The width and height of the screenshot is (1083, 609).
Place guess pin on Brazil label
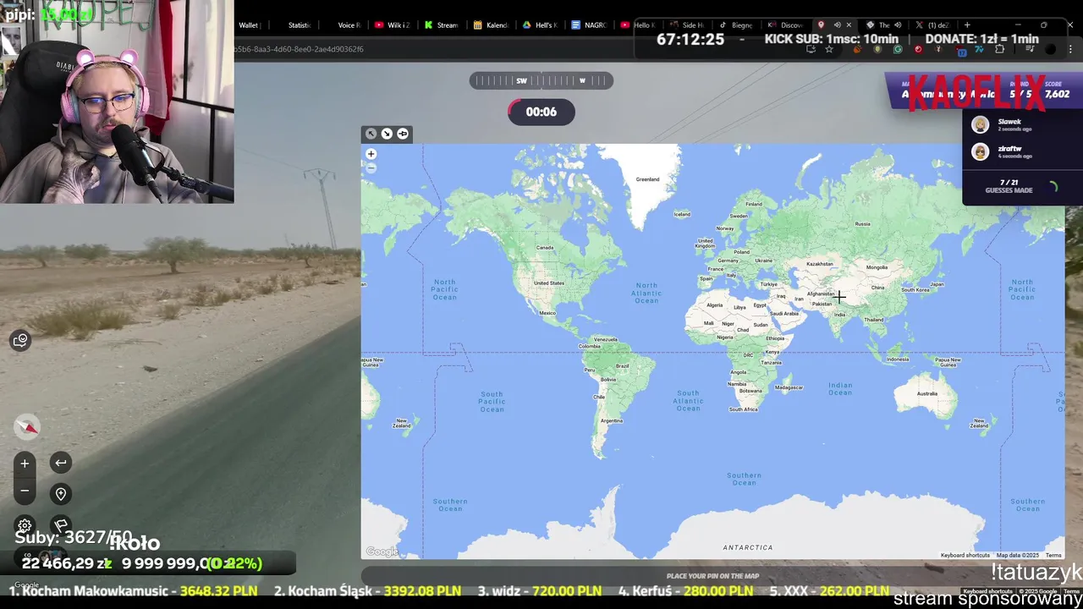pyautogui.click(x=622, y=366)
